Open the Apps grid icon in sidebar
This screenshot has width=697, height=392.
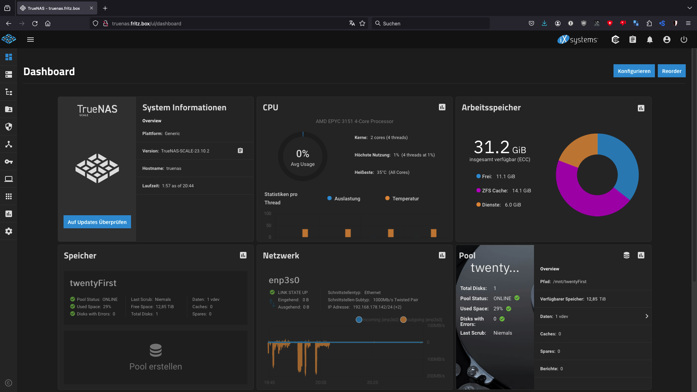click(x=9, y=196)
